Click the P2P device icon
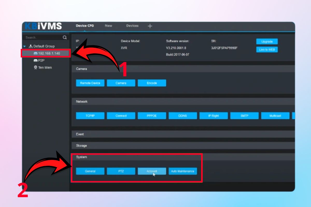 coord(36,60)
